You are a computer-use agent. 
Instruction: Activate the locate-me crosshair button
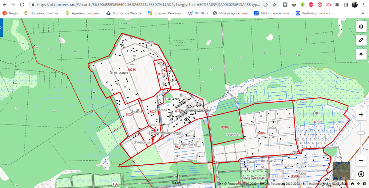361,54
